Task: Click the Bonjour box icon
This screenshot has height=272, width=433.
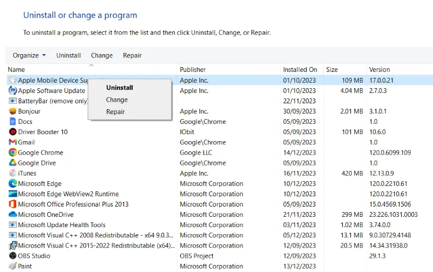Action: pyautogui.click(x=12, y=111)
